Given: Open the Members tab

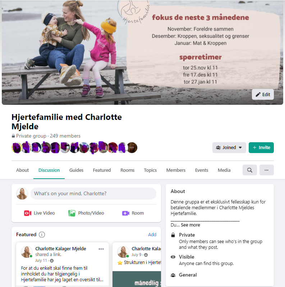Looking at the screenshot, I should tap(176, 170).
